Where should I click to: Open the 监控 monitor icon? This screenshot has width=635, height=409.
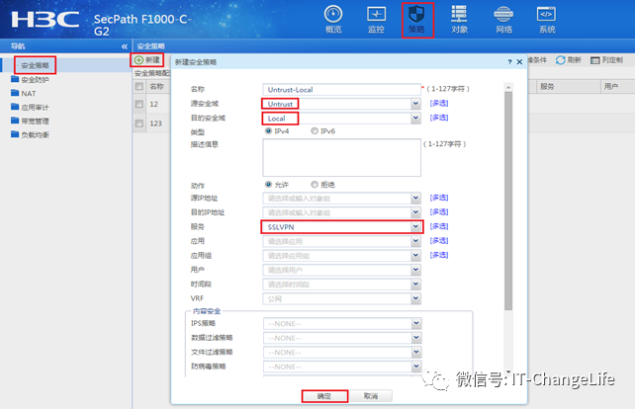[x=376, y=19]
